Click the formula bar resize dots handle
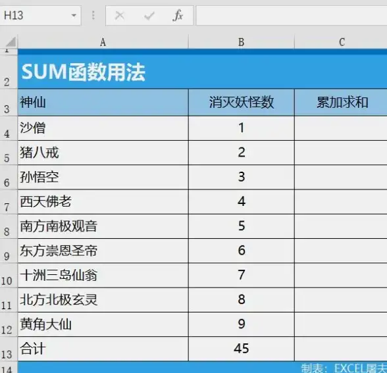The height and width of the screenshot is (373, 387). point(93,16)
